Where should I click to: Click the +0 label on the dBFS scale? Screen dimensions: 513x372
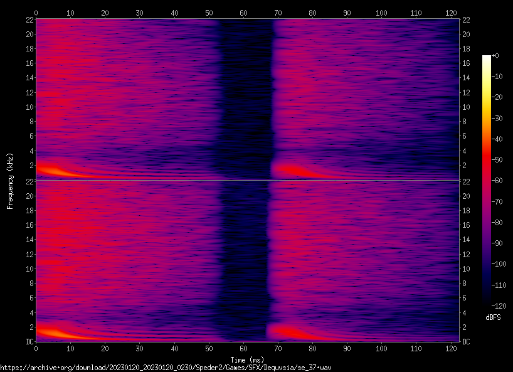pos(496,56)
